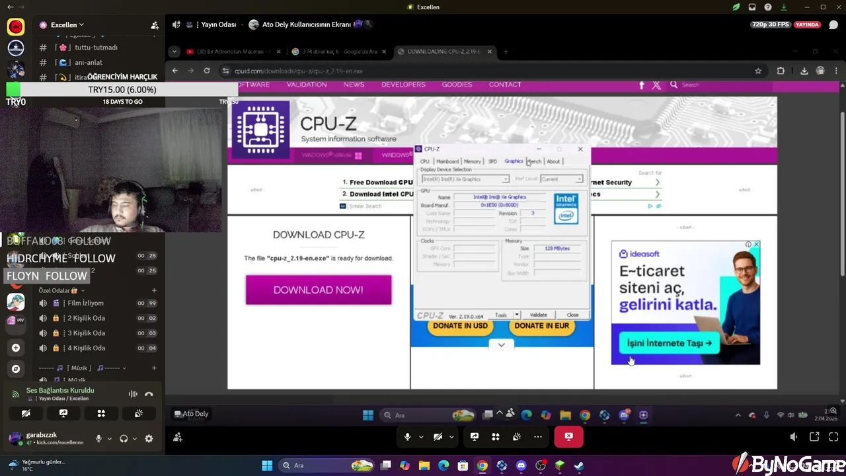This screenshot has height=476, width=846.
Task: Open input device options beside user-panel mic
Action: coord(110,438)
